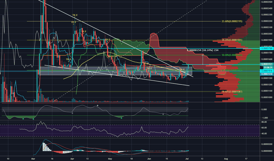Image resolution: width=274 pixels, height=161 pixels.
Task: Click the 0.00000000 MACD scale value
Action: tap(267, 151)
